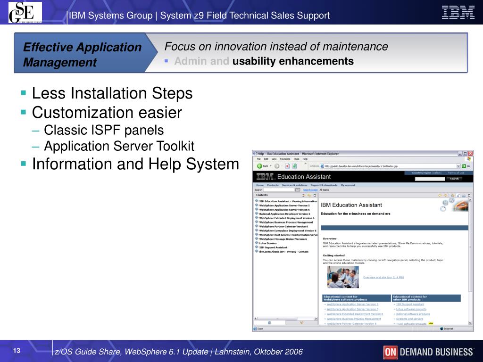
Task: Click the GO button beside help search
Action: point(298,190)
